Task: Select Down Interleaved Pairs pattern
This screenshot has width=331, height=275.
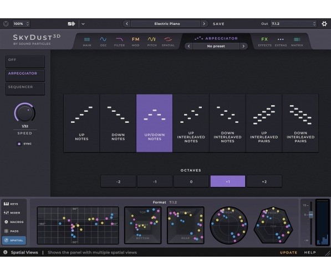Action: (301, 123)
